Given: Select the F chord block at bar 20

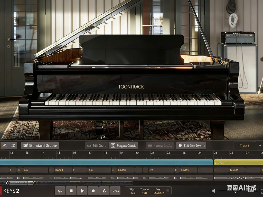Looking at the screenshot, I should click(138, 170).
